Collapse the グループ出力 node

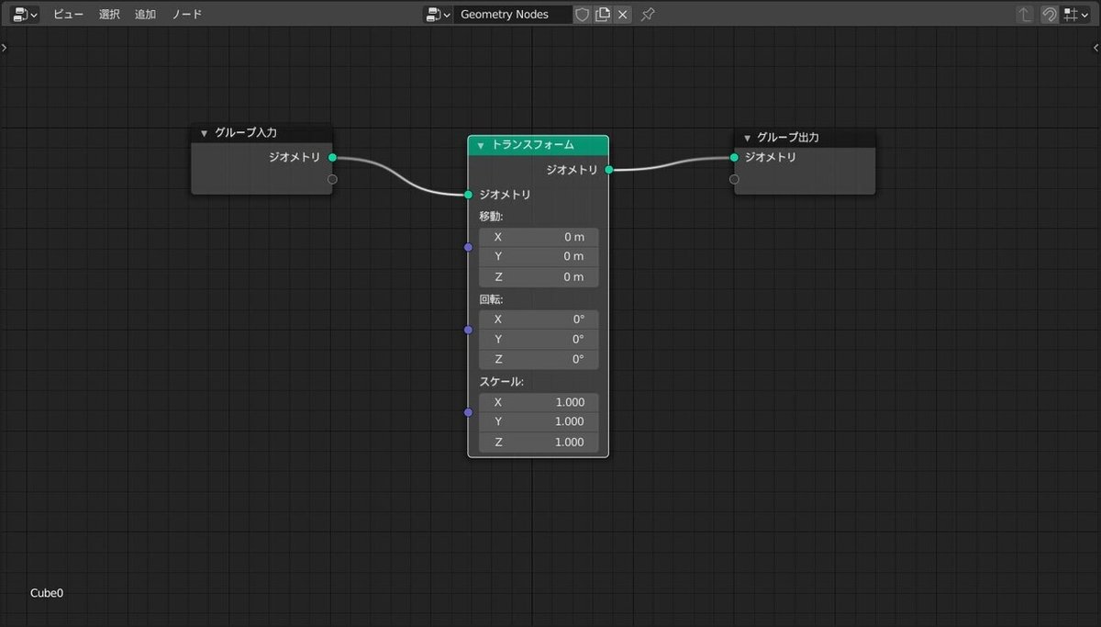747,138
